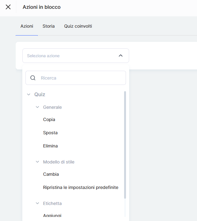Select the Elimina action
The height and width of the screenshot is (221, 197).
click(x=50, y=146)
